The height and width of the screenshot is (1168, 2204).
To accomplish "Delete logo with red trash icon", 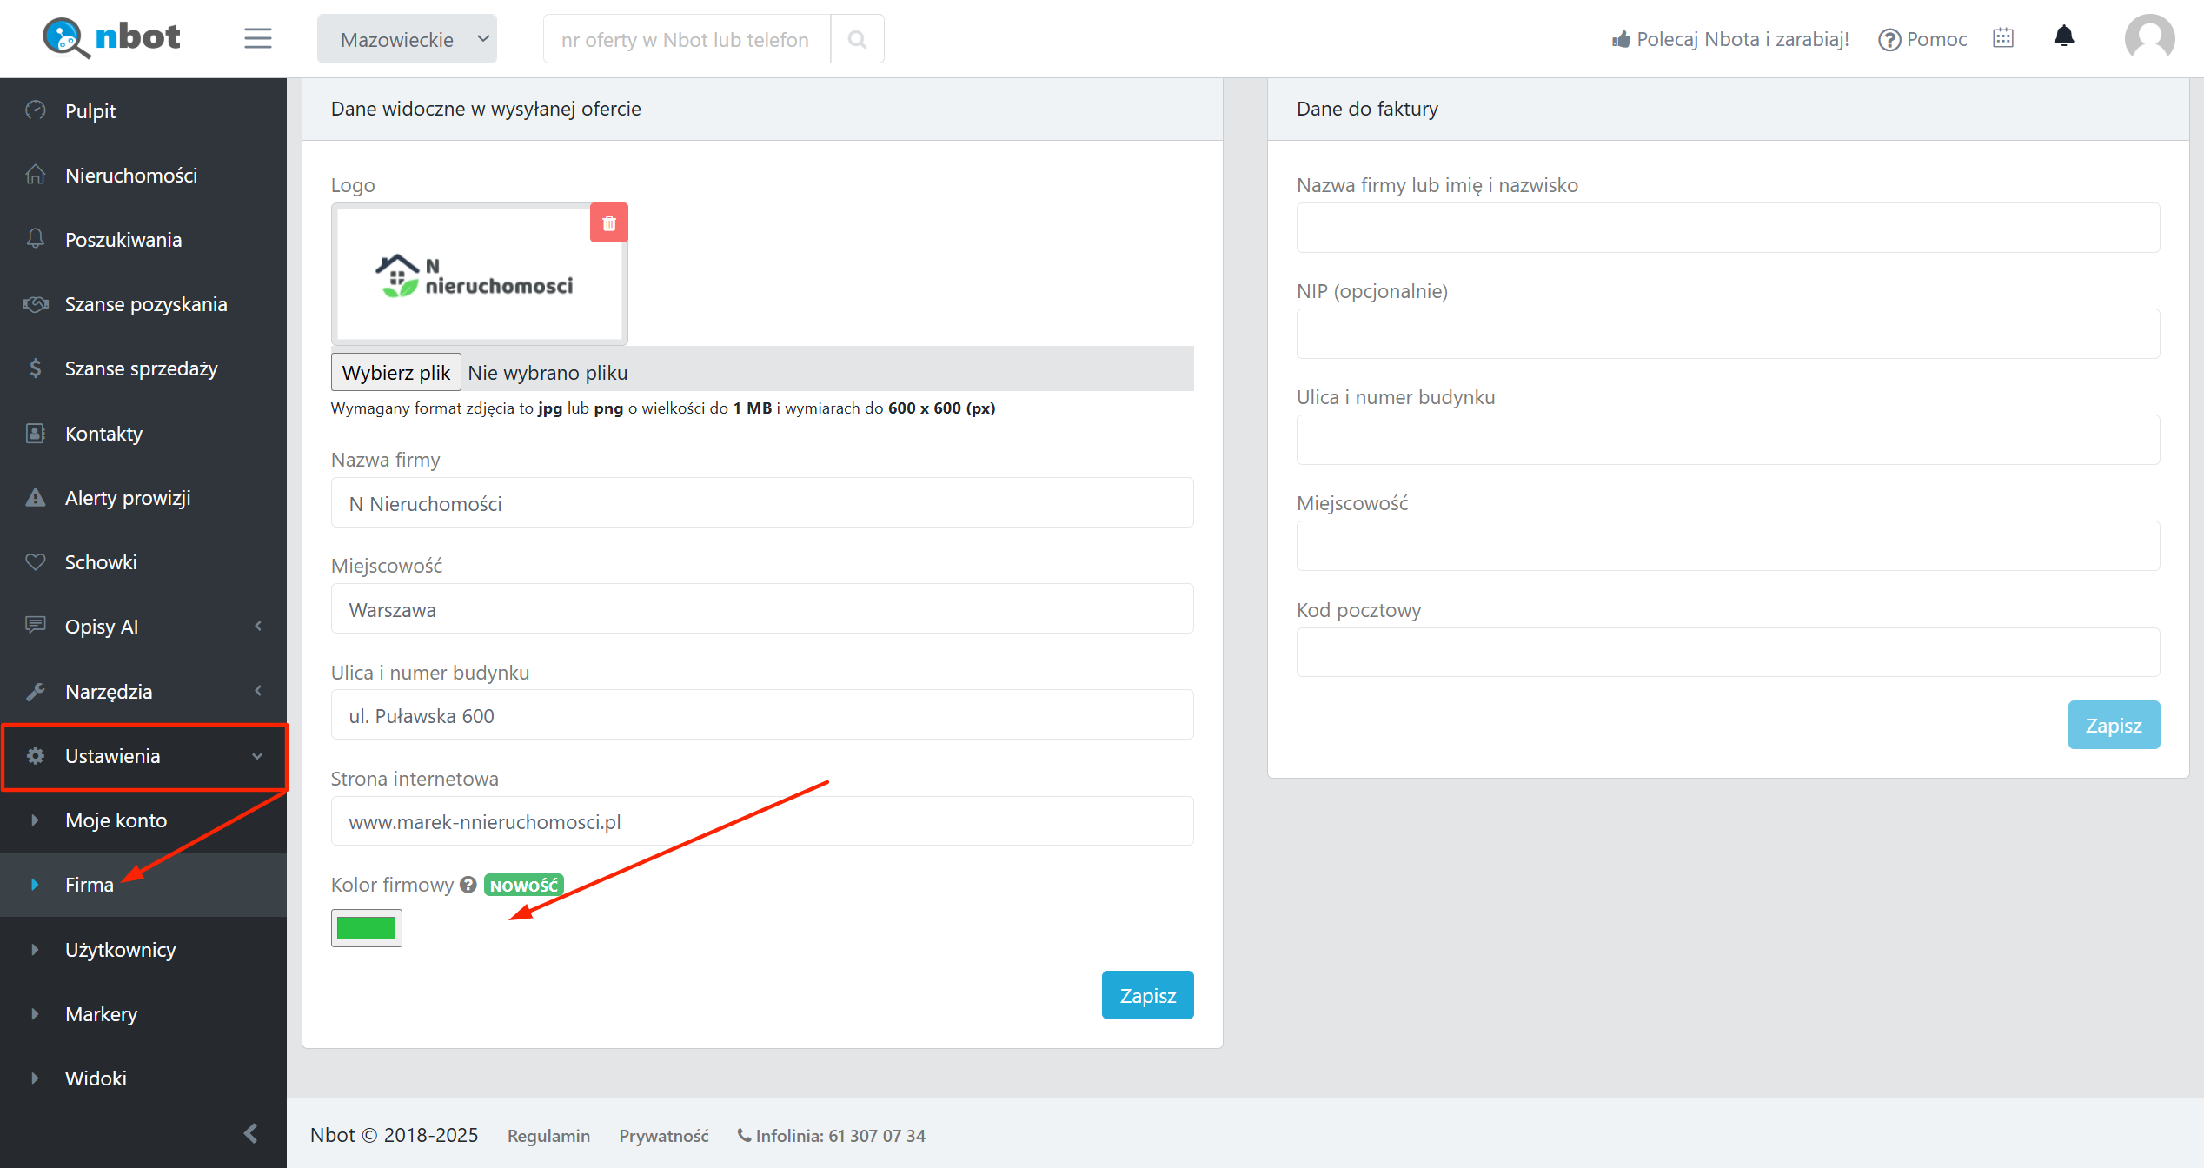I will [x=609, y=223].
